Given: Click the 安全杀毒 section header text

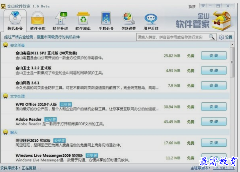Looking at the screenshot, I should tap(17, 45).
